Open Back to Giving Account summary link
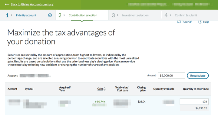Image resolution: width=218 pixels, height=115 pixels. pyautogui.click(x=32, y=5)
